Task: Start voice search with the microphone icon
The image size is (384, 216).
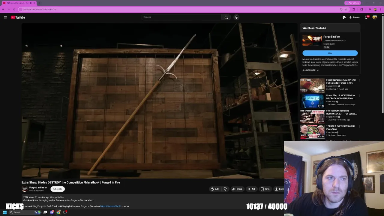Action: tap(236, 17)
